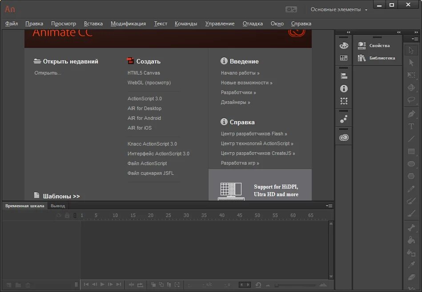The image size is (422, 292).
Task: Open the Основные элементы workspace dropdown
Action: (x=338, y=9)
